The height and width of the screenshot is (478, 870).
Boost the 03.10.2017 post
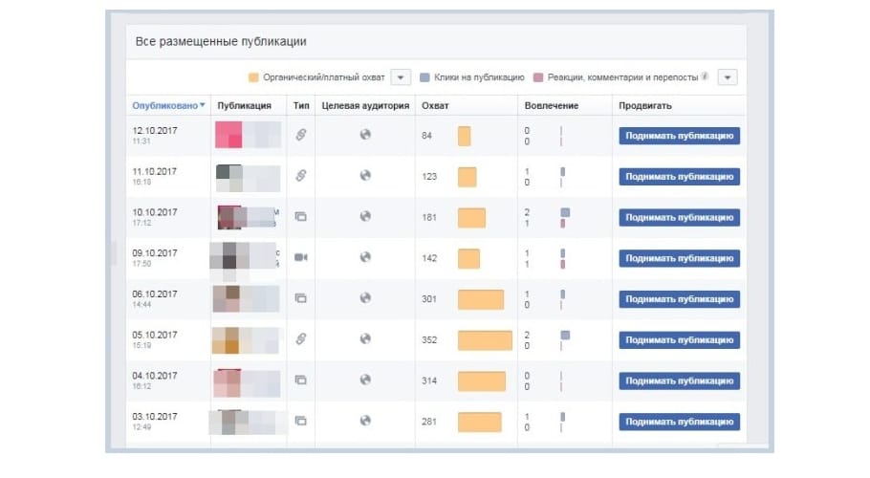[679, 422]
